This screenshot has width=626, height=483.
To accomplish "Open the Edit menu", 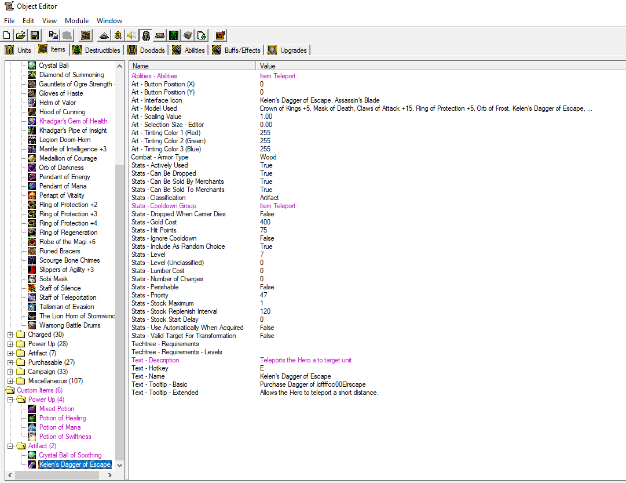I will click(28, 21).
